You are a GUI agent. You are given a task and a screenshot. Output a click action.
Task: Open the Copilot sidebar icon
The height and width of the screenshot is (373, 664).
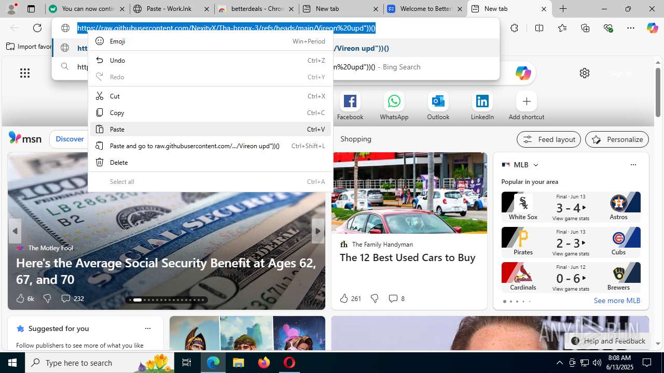click(x=652, y=28)
